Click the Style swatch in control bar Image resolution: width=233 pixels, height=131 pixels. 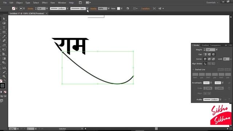pyautogui.click(x=118, y=8)
